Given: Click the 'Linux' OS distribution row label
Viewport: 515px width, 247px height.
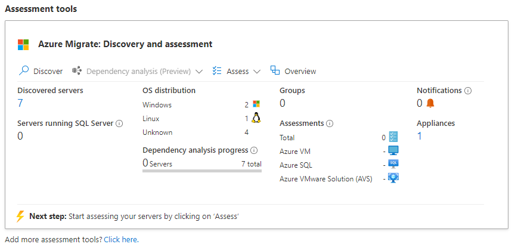Looking at the screenshot, I should (x=151, y=119).
